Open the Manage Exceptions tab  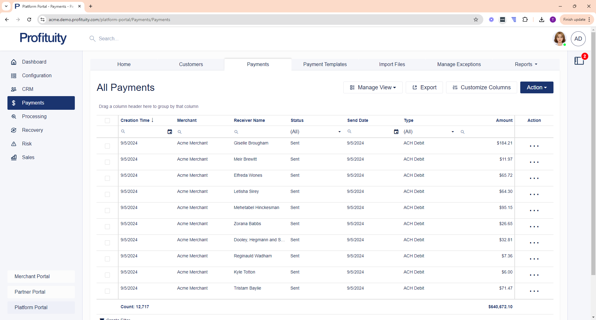(459, 64)
